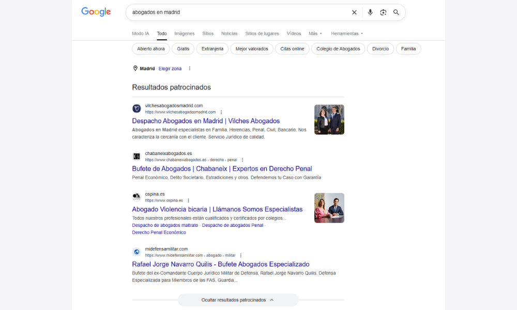Switch to the Imágenes tab
Image resolution: width=517 pixels, height=310 pixels.
185,34
